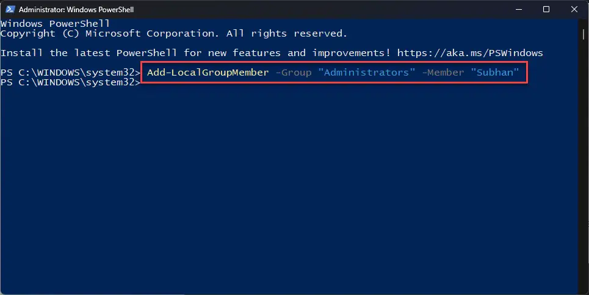The image size is (589, 295).
Task: Click the Add-LocalGroupMember cmdlet text
Action: tap(208, 73)
